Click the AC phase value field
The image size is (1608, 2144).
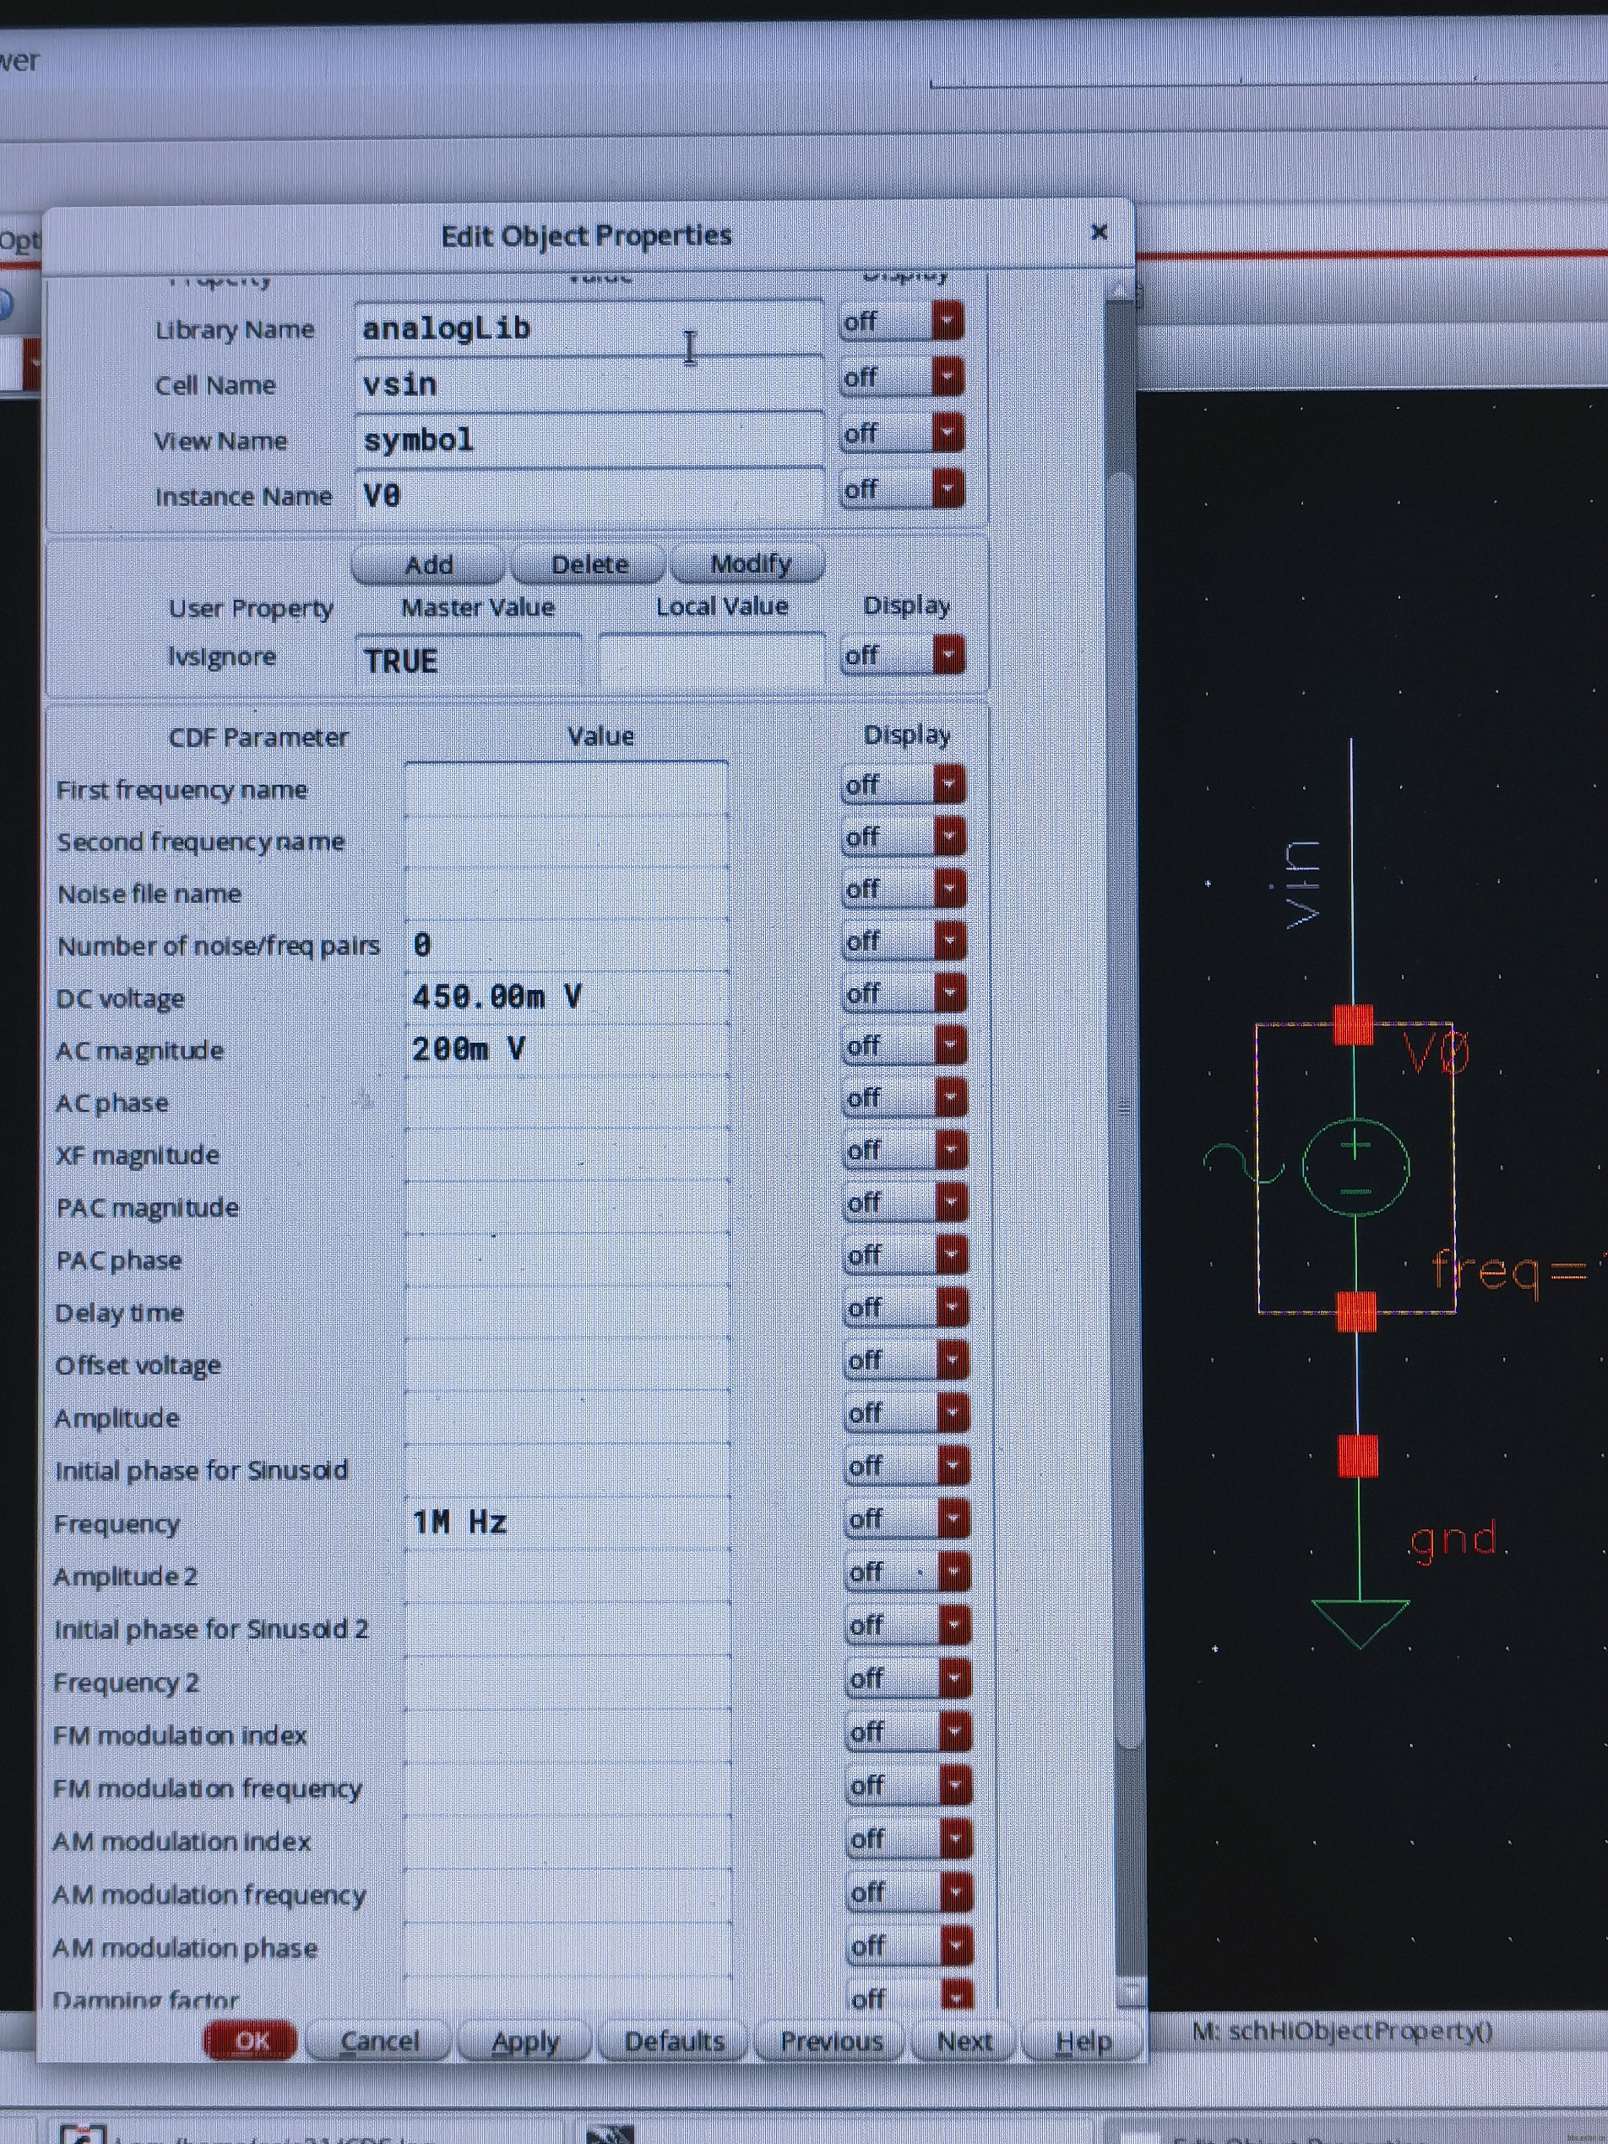click(x=566, y=1101)
